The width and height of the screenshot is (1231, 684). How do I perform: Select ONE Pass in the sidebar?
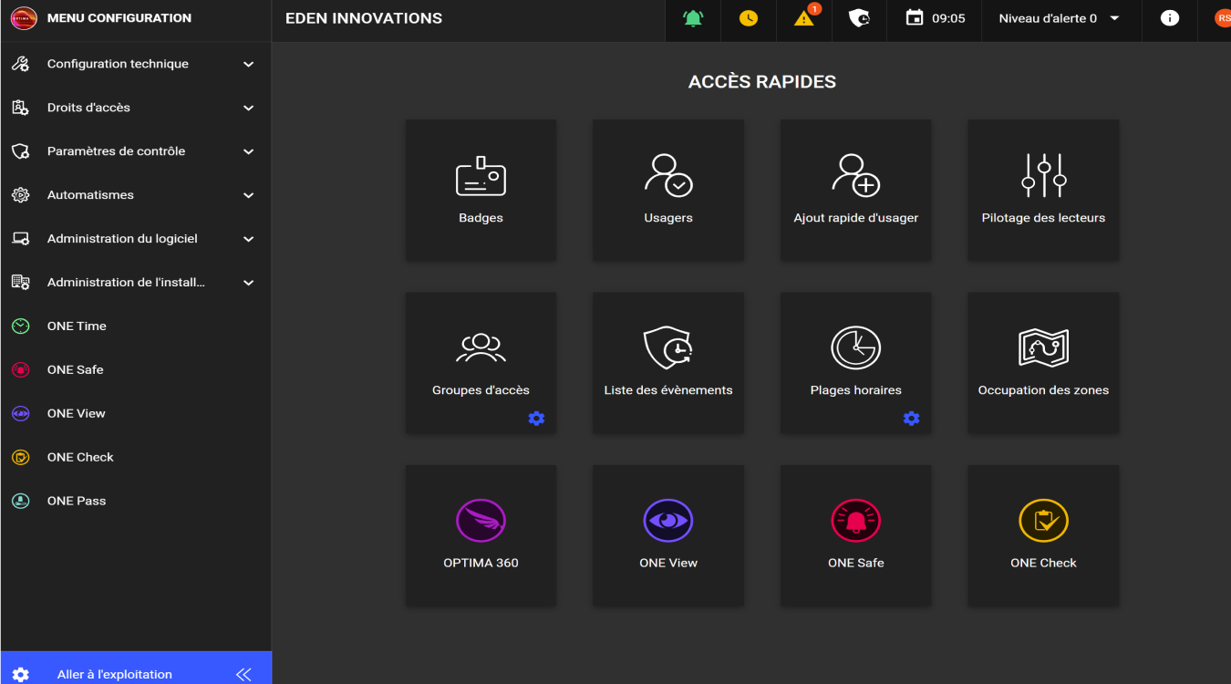tap(77, 501)
